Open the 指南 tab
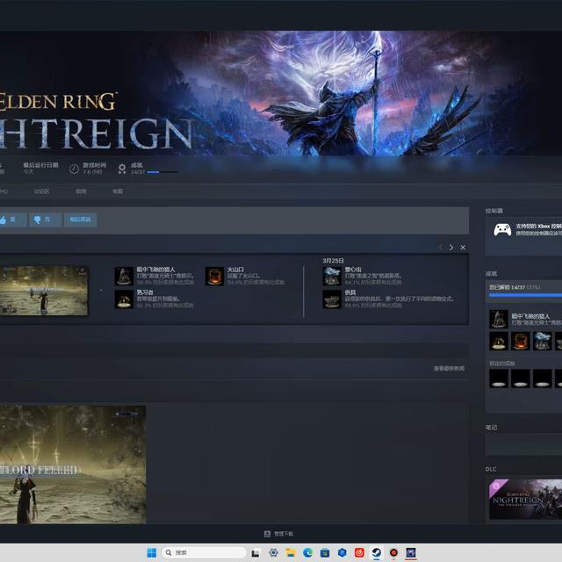562x562 pixels. [81, 191]
